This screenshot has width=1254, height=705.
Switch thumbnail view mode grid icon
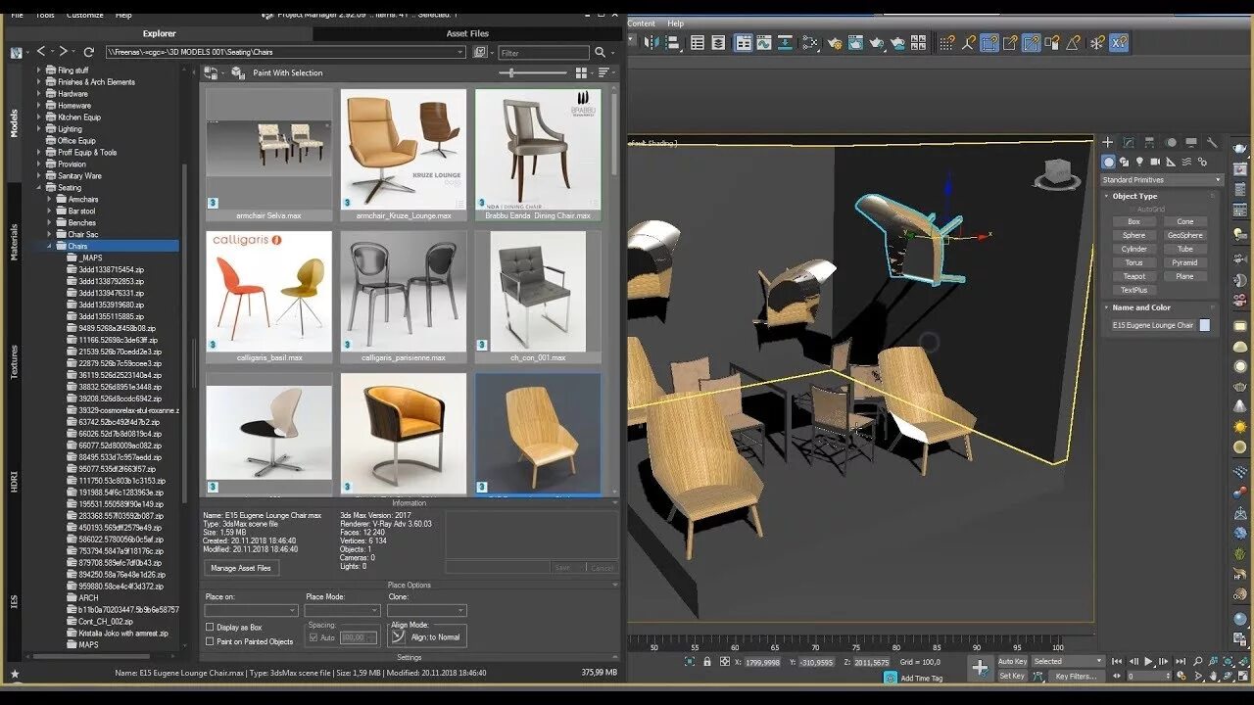581,72
